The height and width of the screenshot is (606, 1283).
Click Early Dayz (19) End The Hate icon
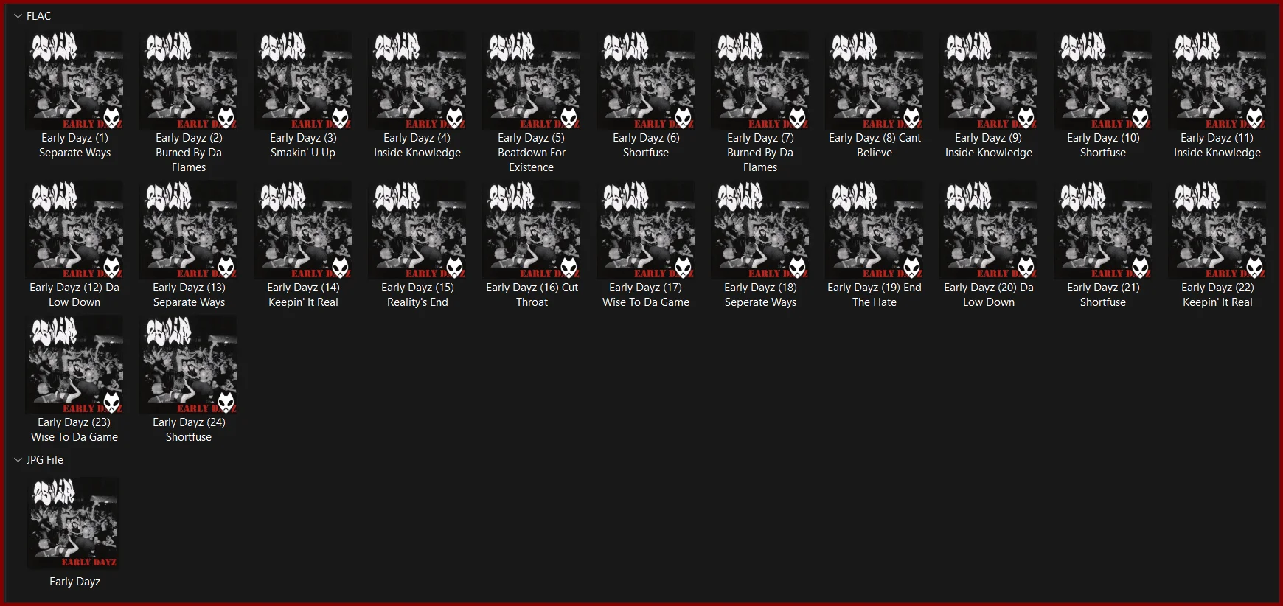[x=875, y=229]
